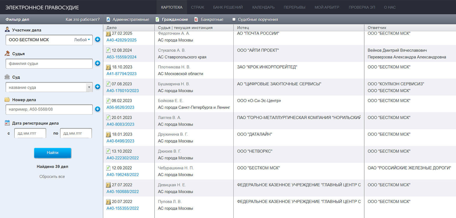456x218 pixels.
Task: Select the Административные filter icon
Action: pyautogui.click(x=108, y=19)
